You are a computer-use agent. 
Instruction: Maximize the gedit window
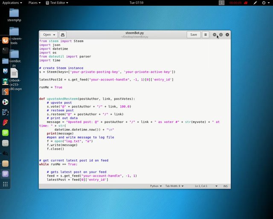[x=221, y=35]
